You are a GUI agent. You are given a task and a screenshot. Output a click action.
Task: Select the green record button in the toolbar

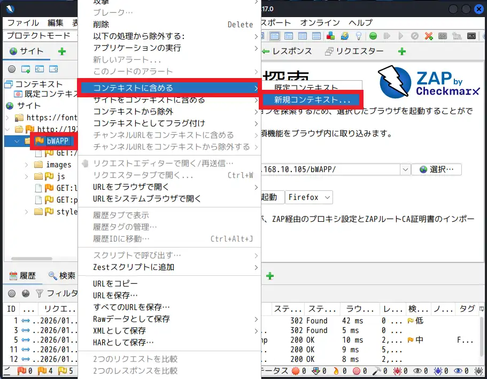pos(373,36)
